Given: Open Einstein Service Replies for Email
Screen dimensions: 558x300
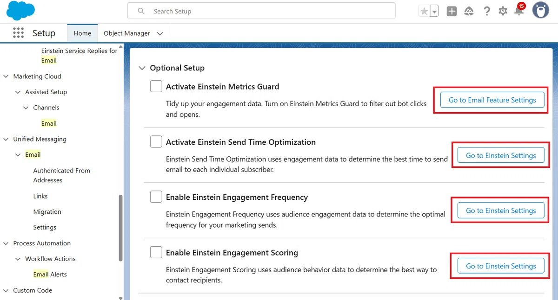Looking at the screenshot, I should [79, 56].
